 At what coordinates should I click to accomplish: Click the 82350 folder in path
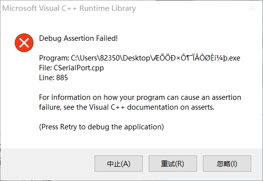click(110, 58)
